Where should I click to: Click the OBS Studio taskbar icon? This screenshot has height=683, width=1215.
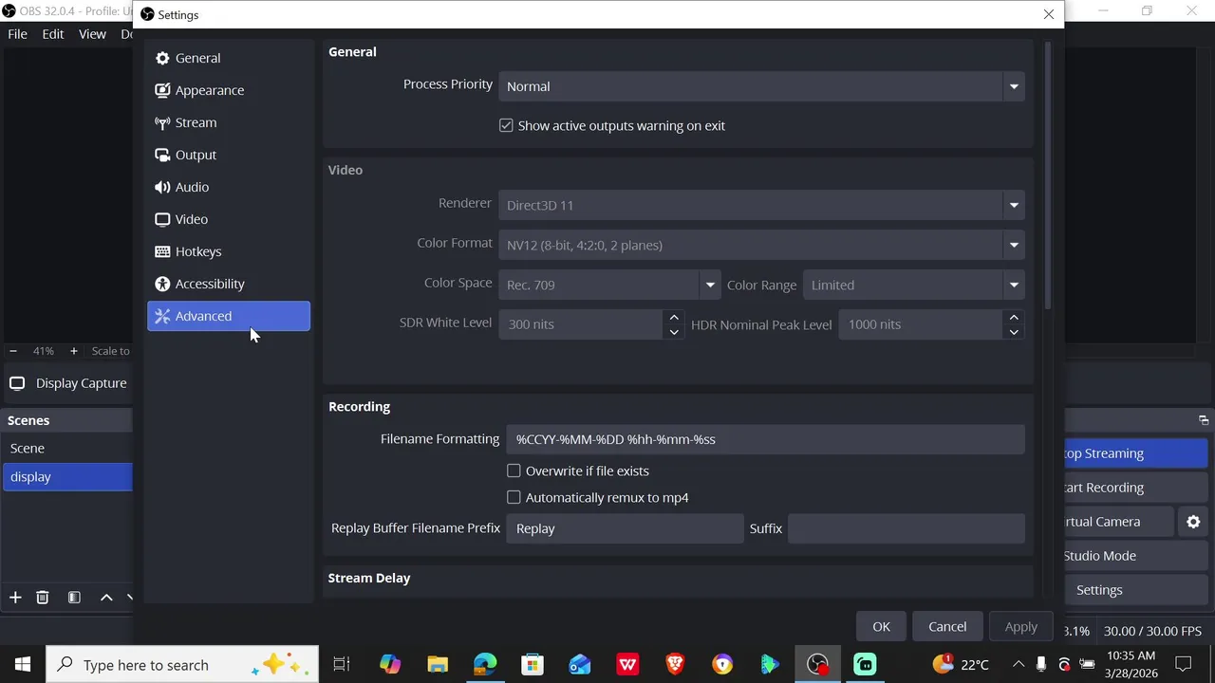[x=817, y=664]
